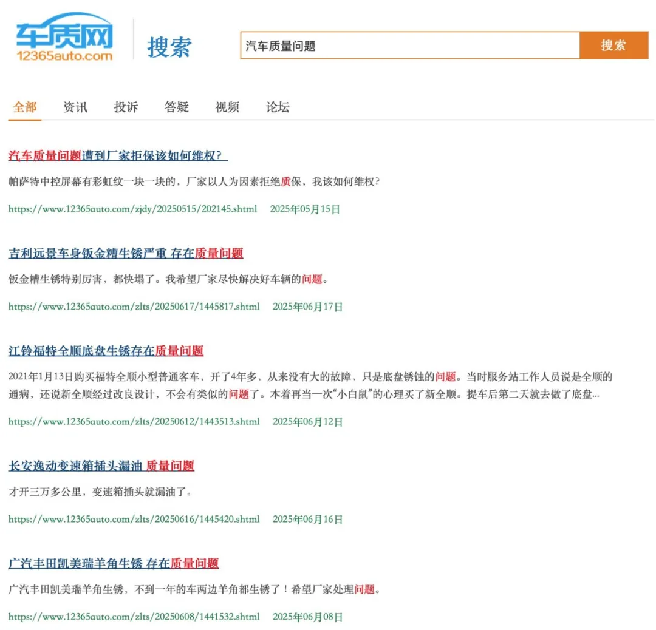Click the bottom result URL ending 1441532.shtml
This screenshot has height=630, width=656.
134,616
